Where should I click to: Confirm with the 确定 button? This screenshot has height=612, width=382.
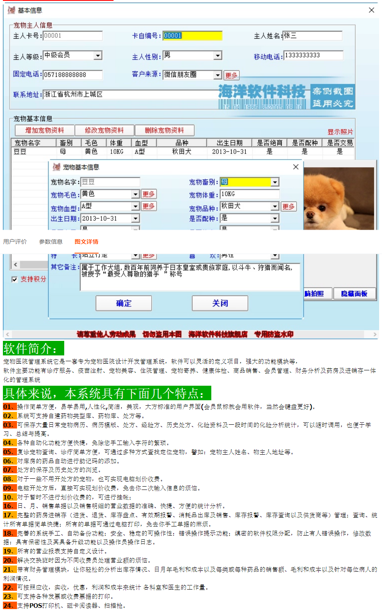tap(124, 303)
